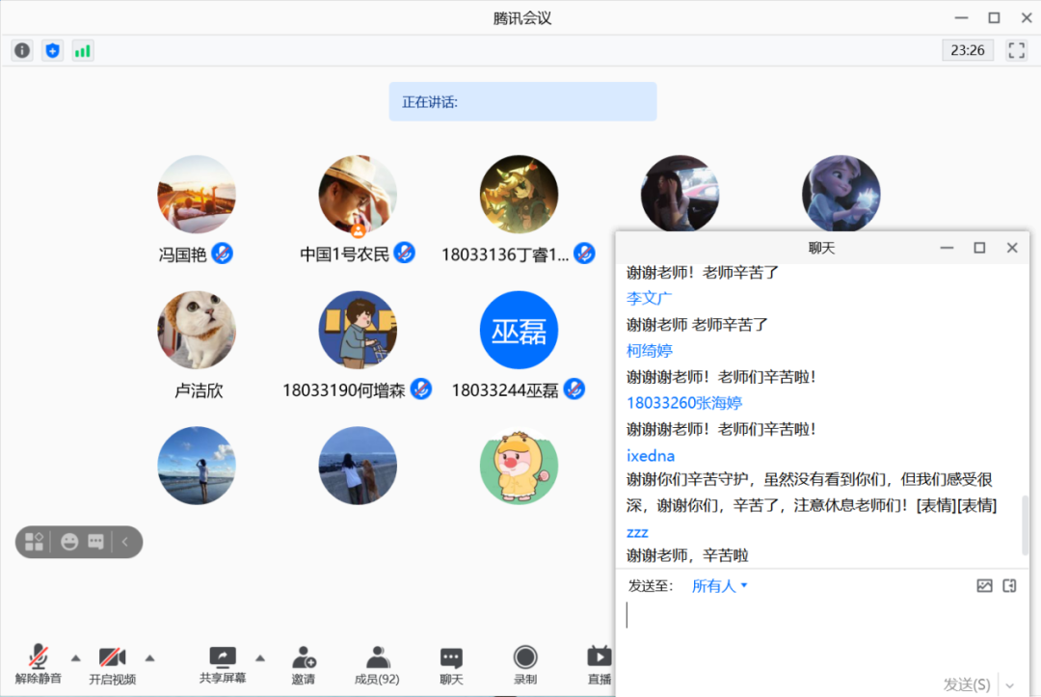The image size is (1041, 697).
Task: Open the 成员(92) member list
Action: tap(376, 665)
